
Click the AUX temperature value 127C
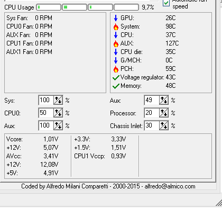[172, 43]
